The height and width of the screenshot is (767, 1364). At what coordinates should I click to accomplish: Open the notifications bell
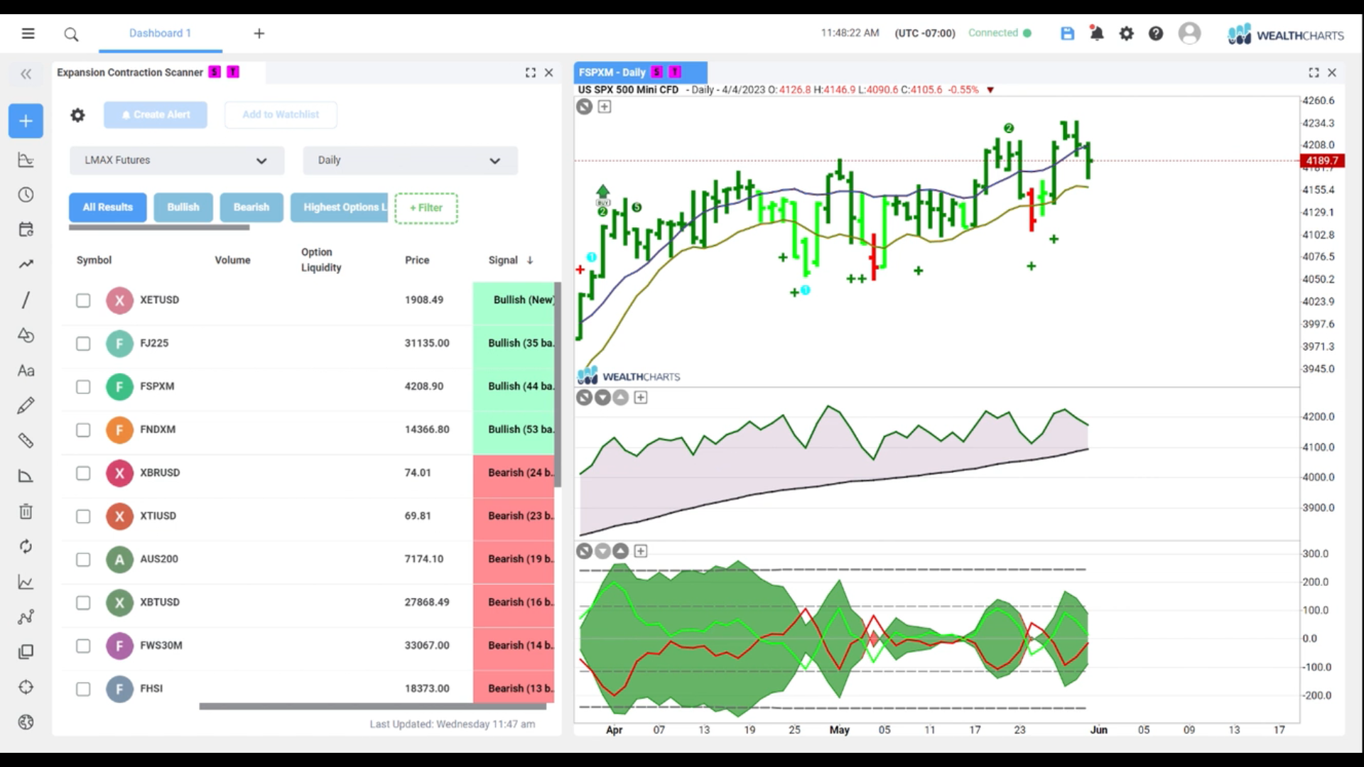coord(1097,33)
